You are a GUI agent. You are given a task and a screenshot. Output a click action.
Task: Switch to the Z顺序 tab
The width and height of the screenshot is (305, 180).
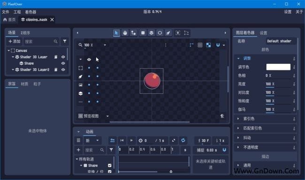click(x=25, y=33)
